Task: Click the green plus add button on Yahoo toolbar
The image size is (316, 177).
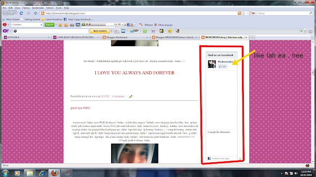Action: coord(301,31)
